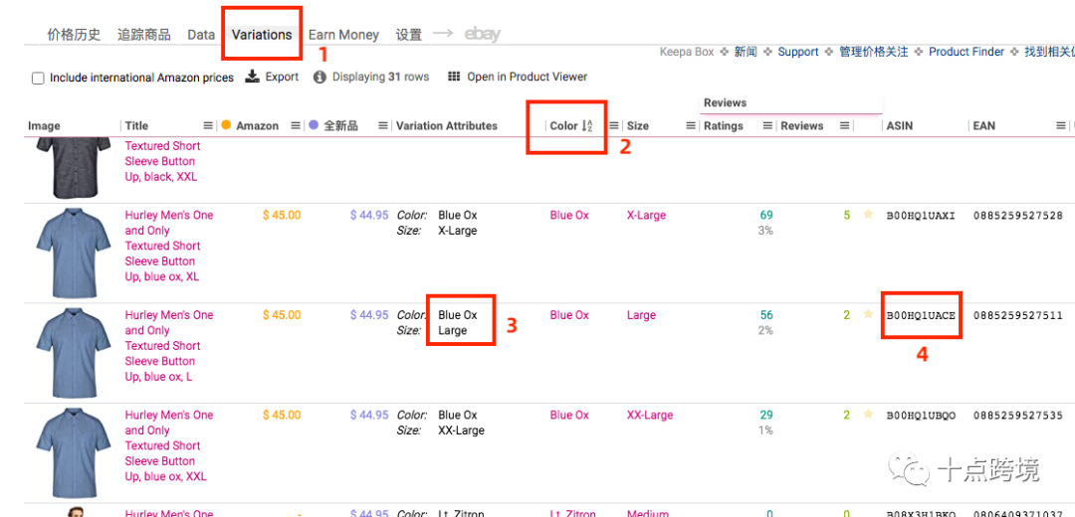Click the star icon for B00HQ1UBQO row

pyautogui.click(x=869, y=415)
